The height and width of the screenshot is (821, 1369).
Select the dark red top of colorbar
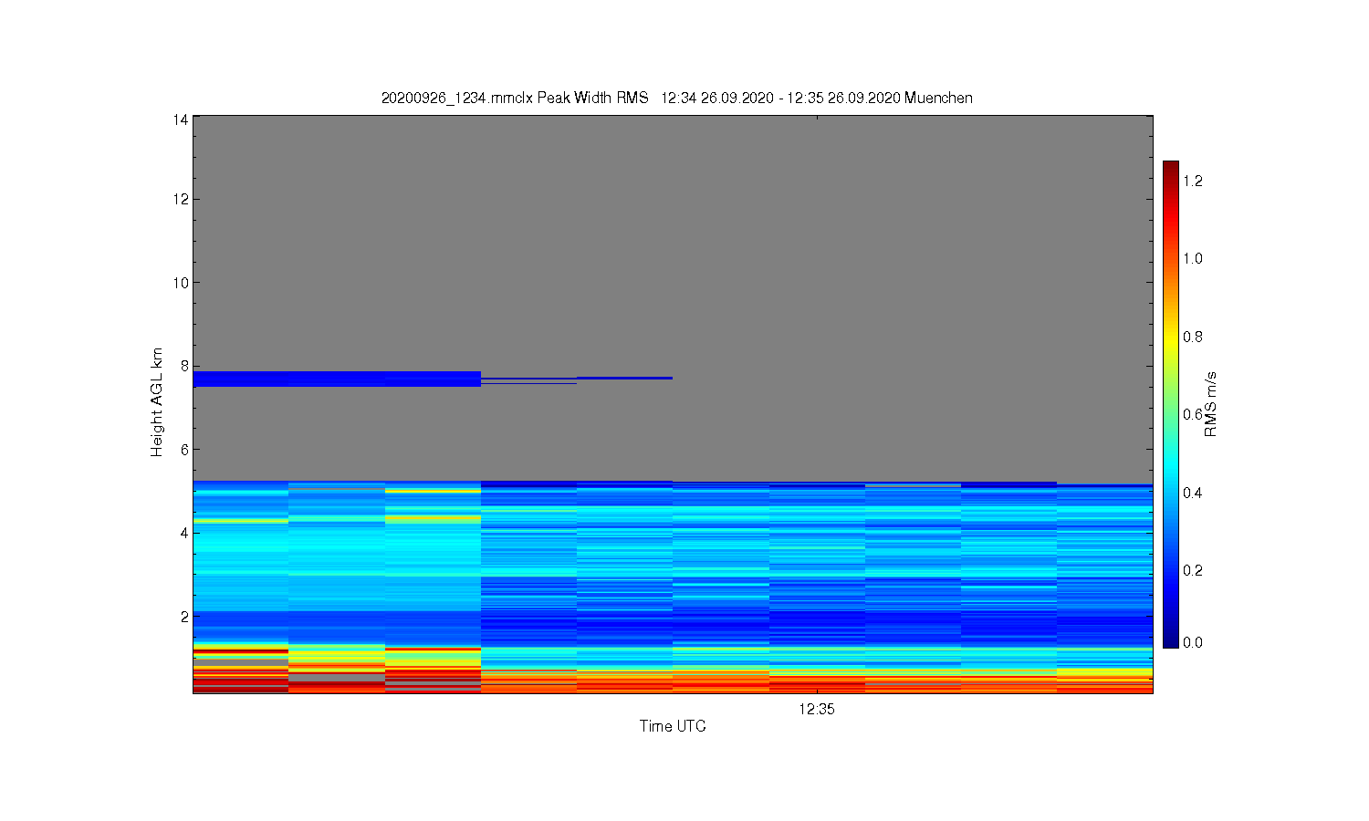pyautogui.click(x=1170, y=168)
